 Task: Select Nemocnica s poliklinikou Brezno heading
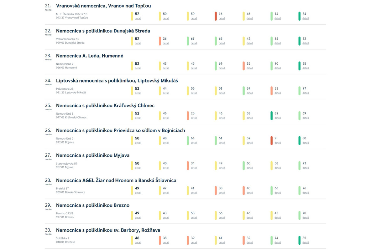coord(92,205)
